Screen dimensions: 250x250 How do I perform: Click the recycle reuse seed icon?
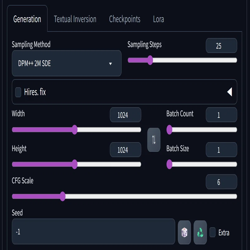pyautogui.click(x=200, y=232)
